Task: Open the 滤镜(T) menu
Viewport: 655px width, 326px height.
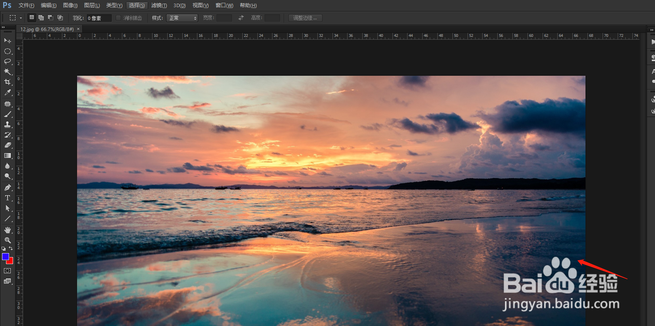Action: (x=159, y=6)
